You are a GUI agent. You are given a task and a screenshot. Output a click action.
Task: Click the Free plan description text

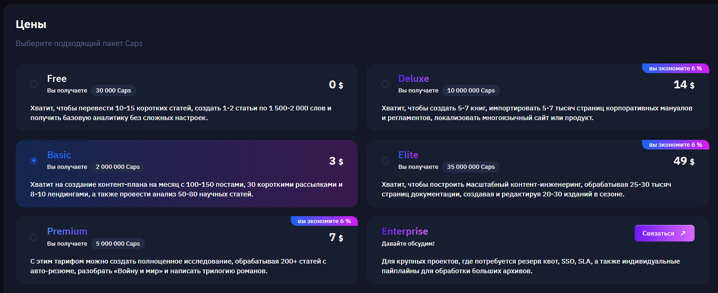[181, 113]
